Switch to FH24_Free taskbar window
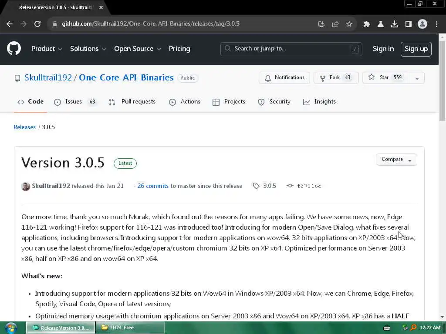 pyautogui.click(x=130, y=328)
